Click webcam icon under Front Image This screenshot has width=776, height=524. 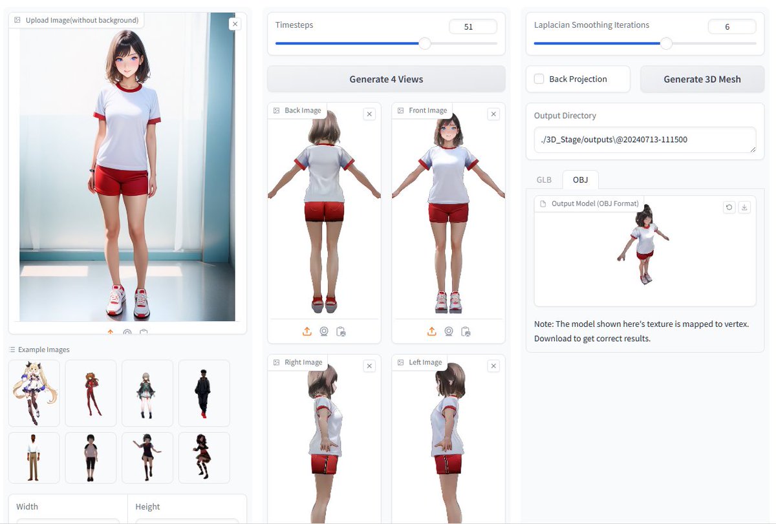pos(449,331)
